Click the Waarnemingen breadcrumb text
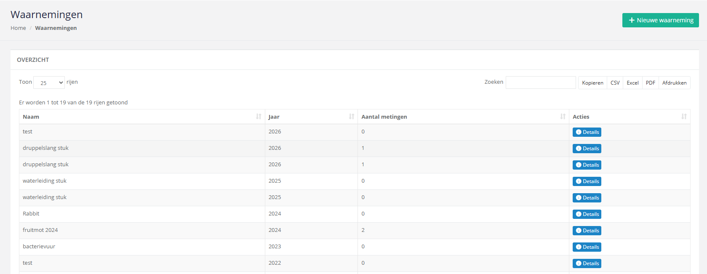Viewport: 707px width, 274px height. coord(56,28)
